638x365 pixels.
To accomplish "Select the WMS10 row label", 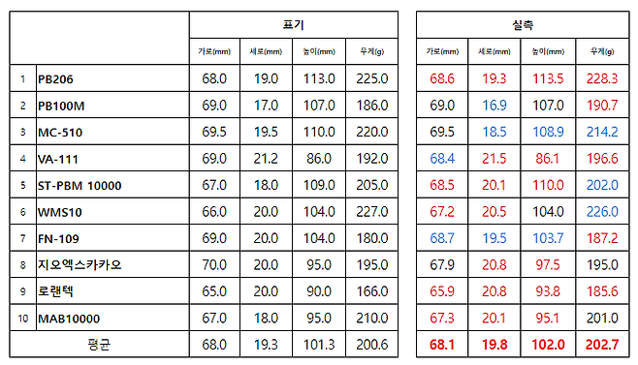I will click(112, 211).
